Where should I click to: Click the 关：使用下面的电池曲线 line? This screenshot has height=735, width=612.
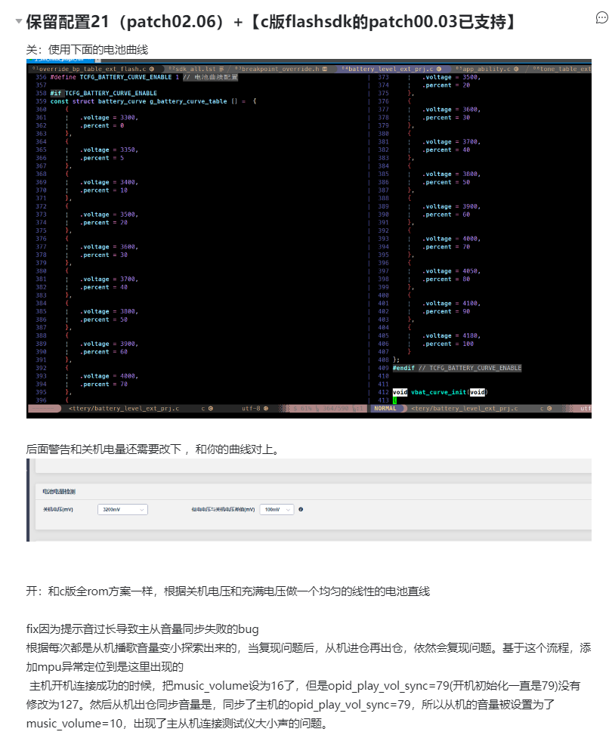tap(87, 50)
